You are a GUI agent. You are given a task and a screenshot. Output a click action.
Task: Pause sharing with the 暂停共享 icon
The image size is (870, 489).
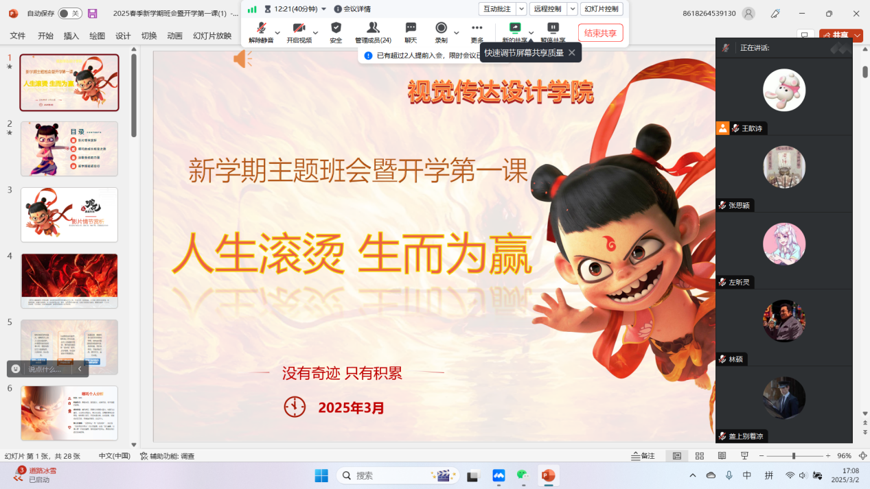[553, 28]
